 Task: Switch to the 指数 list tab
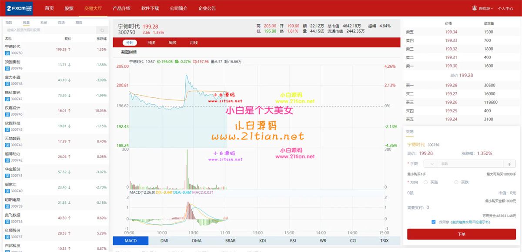(9, 22)
